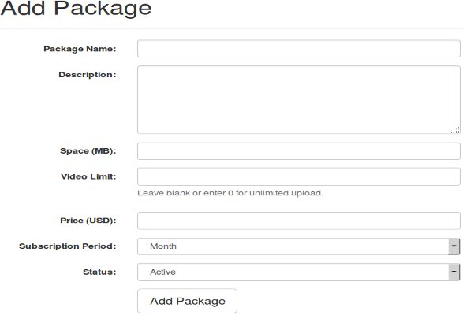
Task: Click the Description textarea resize handle
Action: pyautogui.click(x=456, y=130)
